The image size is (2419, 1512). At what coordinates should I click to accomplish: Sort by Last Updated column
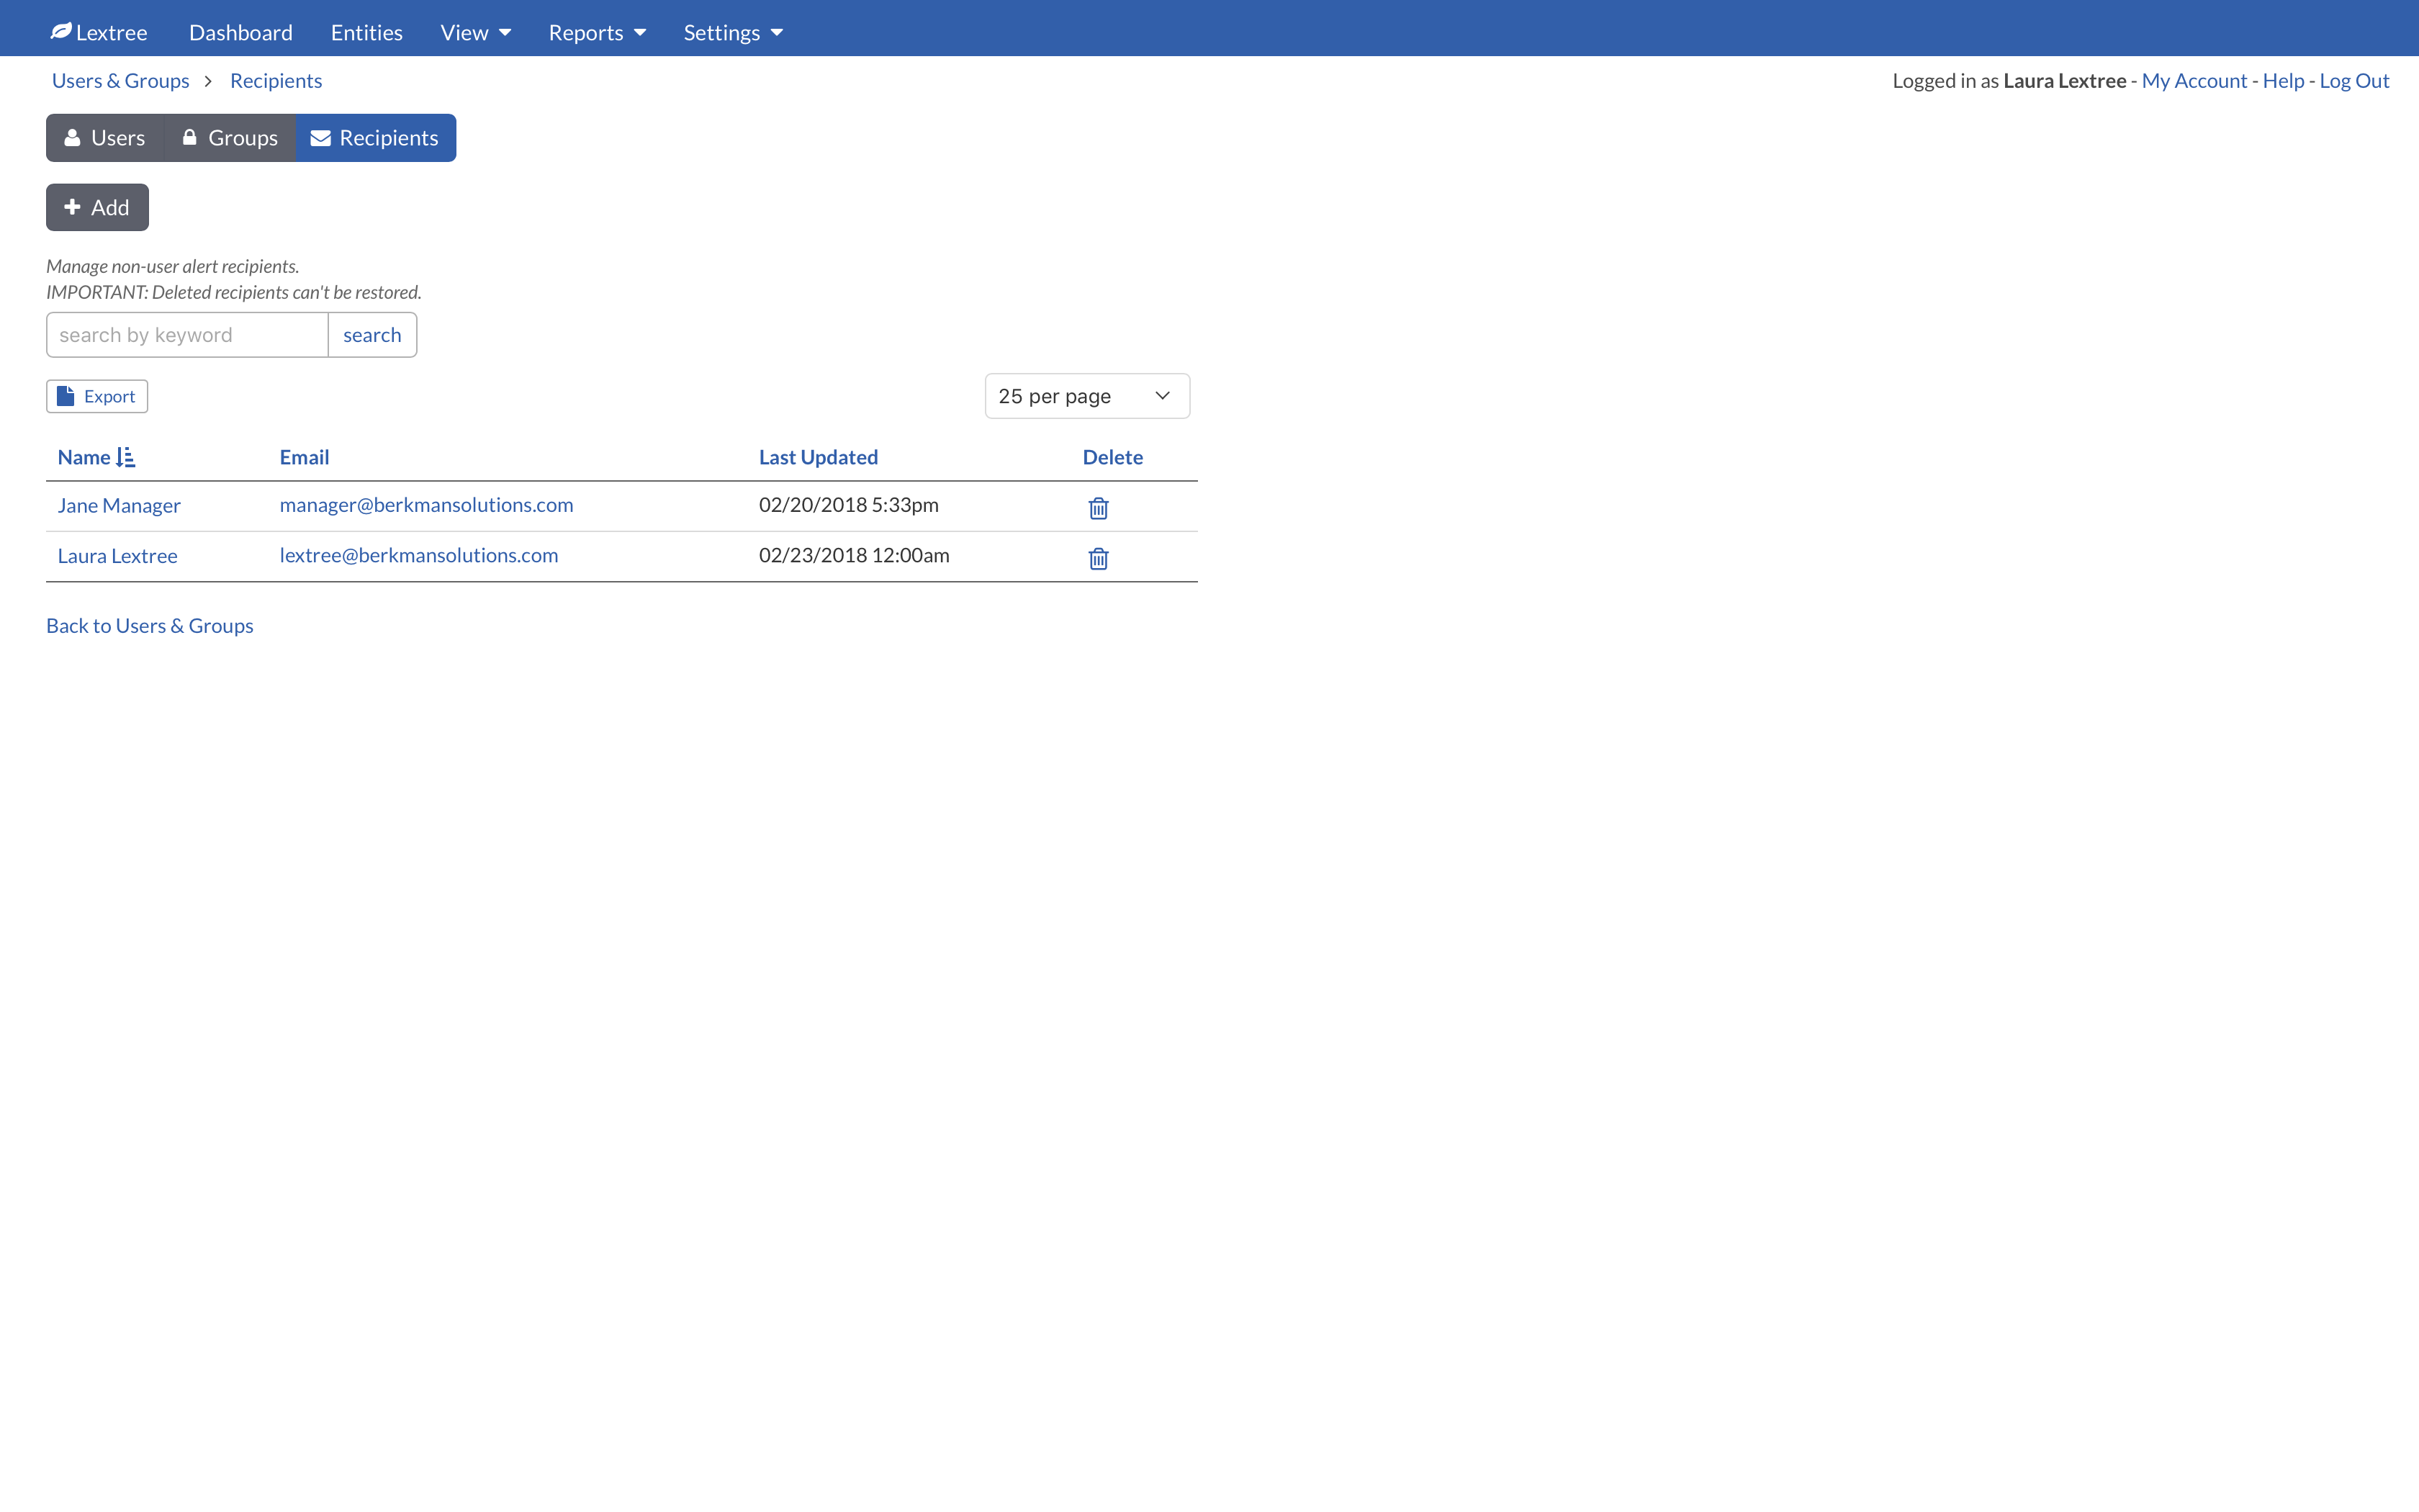tap(818, 457)
